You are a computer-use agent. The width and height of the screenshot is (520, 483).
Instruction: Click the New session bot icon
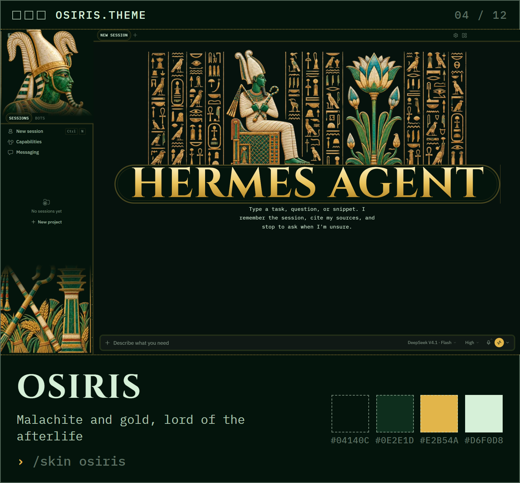tap(10, 131)
